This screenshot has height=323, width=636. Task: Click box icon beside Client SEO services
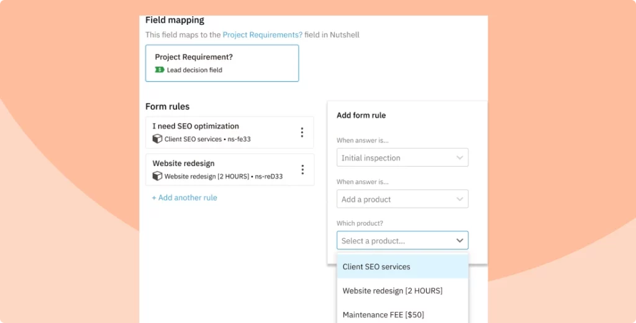click(157, 139)
